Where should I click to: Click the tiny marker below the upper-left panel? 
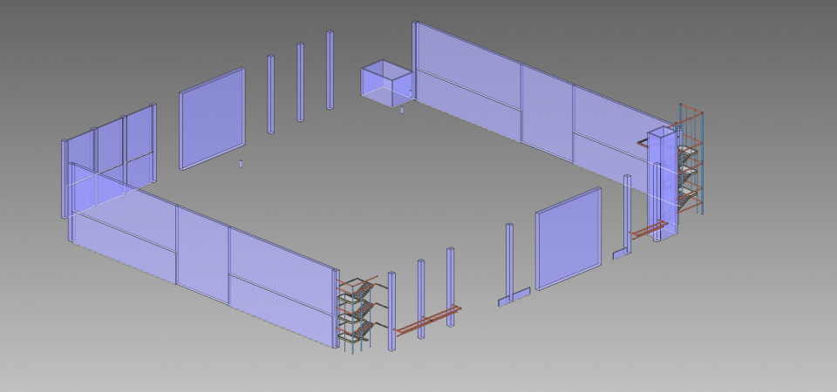pyautogui.click(x=241, y=163)
